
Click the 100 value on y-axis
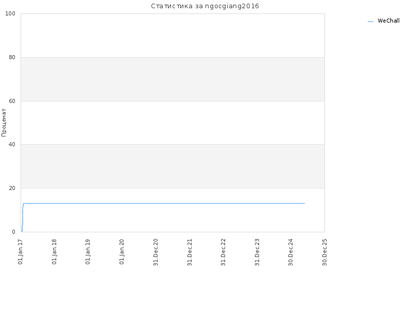click(10, 14)
